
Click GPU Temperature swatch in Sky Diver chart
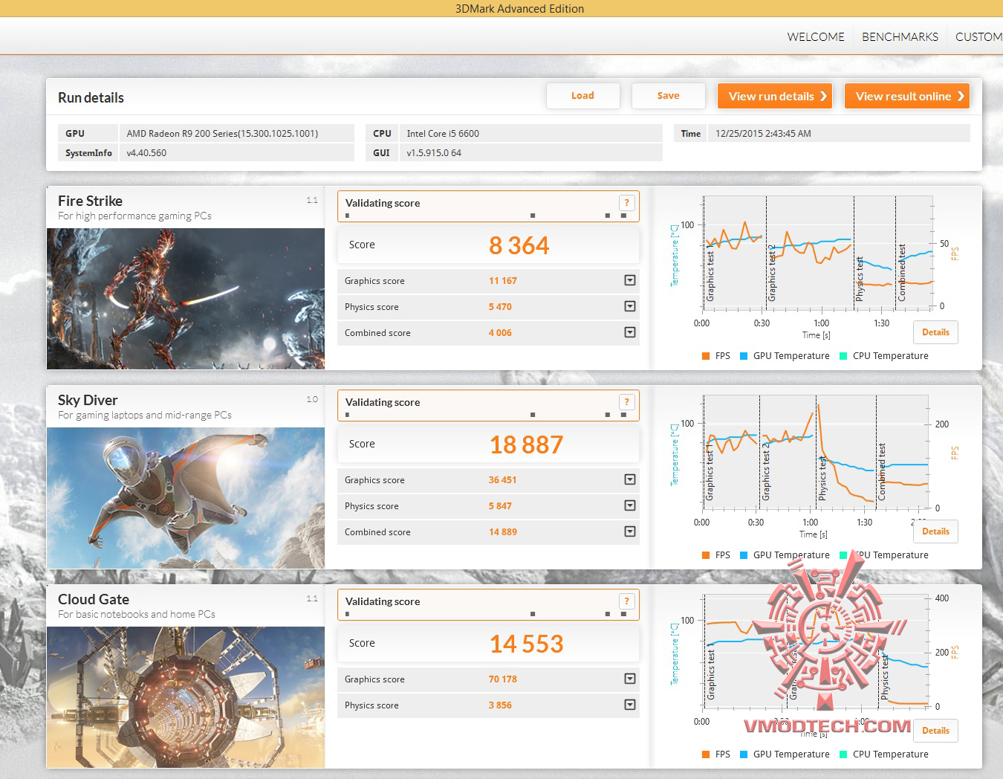click(744, 555)
